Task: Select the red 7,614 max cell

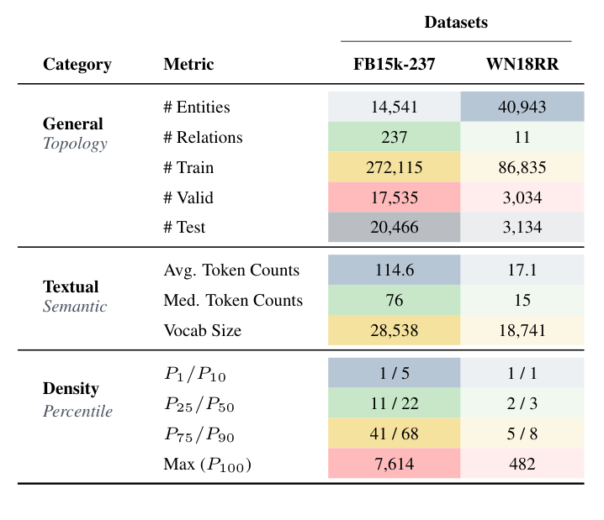Action: [394, 463]
